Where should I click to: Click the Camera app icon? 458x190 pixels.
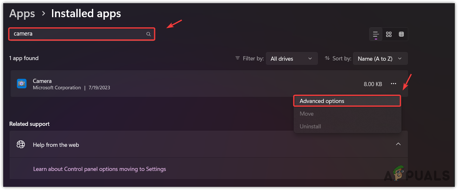pos(22,84)
